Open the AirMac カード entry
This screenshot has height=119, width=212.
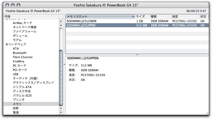click(22, 23)
